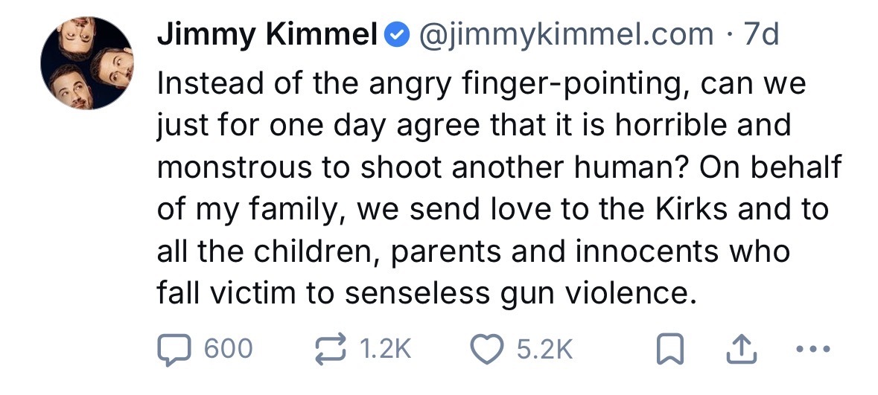
Task: Click the display name Jimmy Kimmel
Action: (x=268, y=35)
